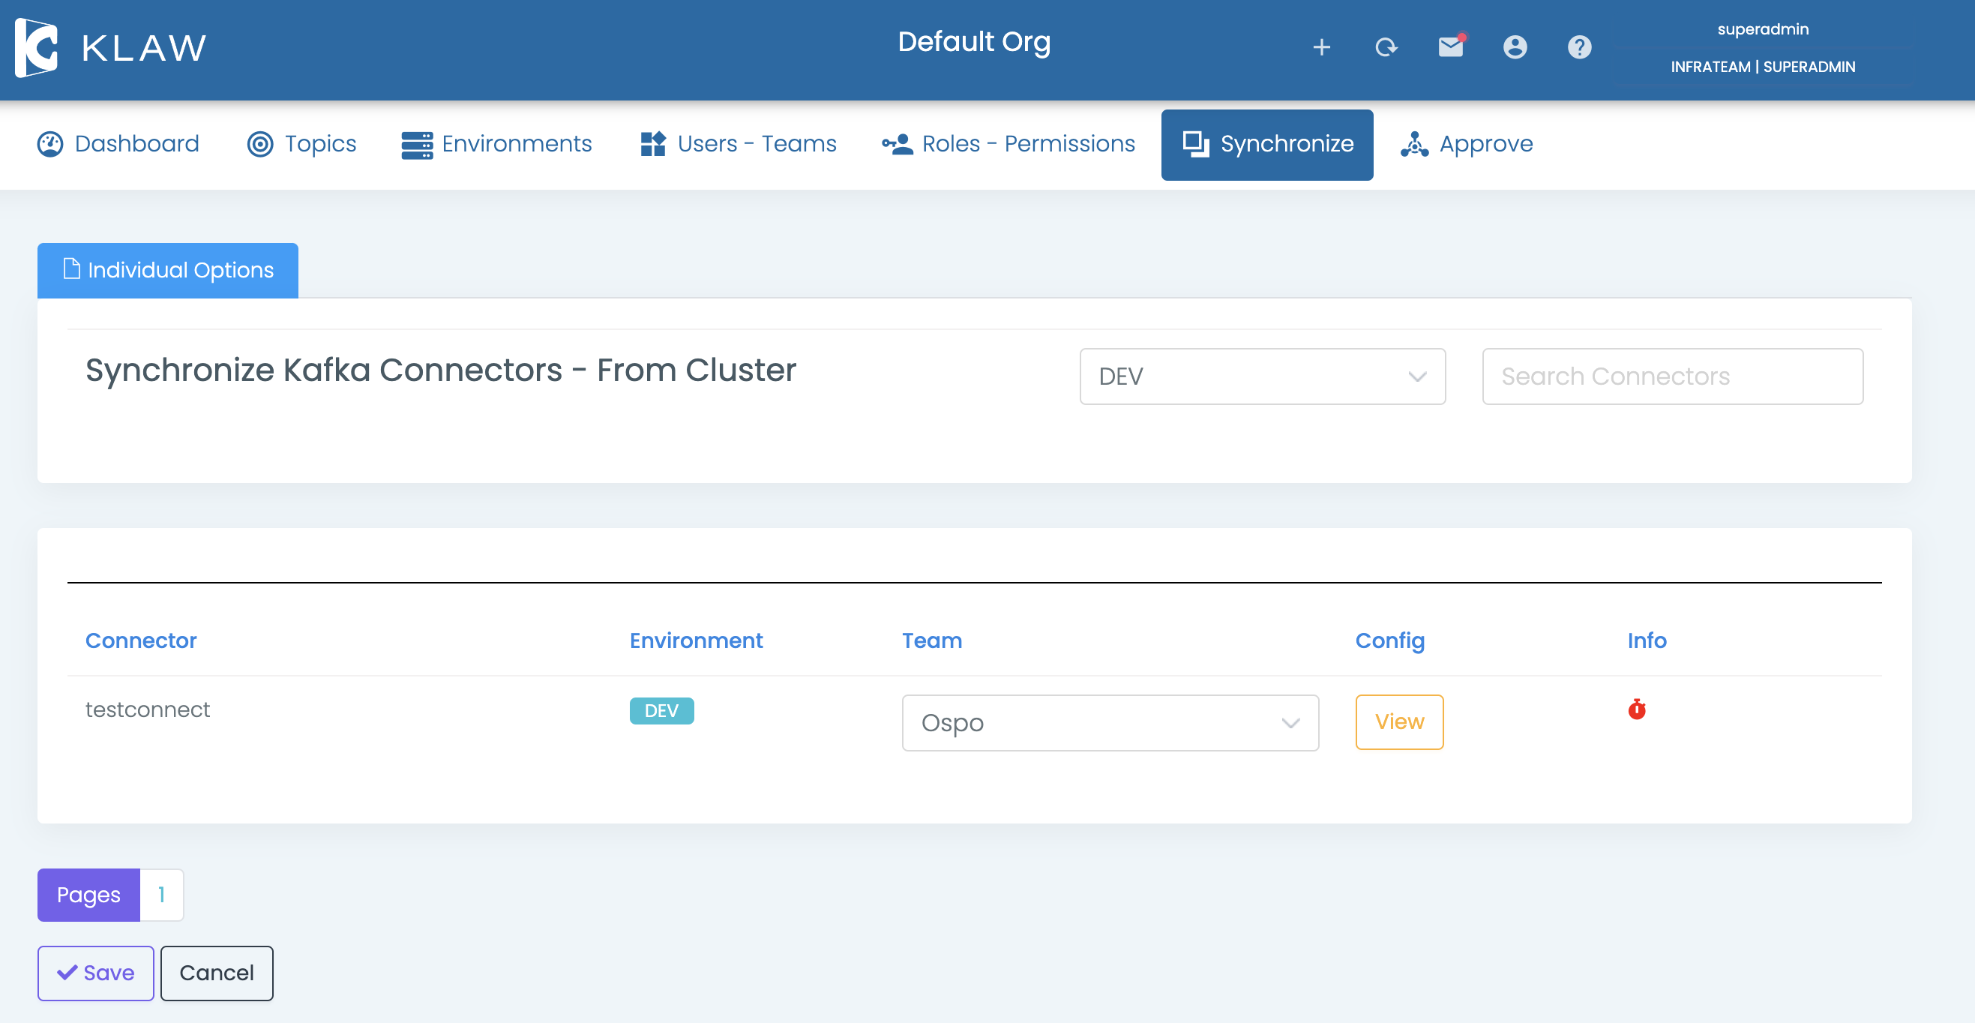Open the Topics menu

click(302, 144)
